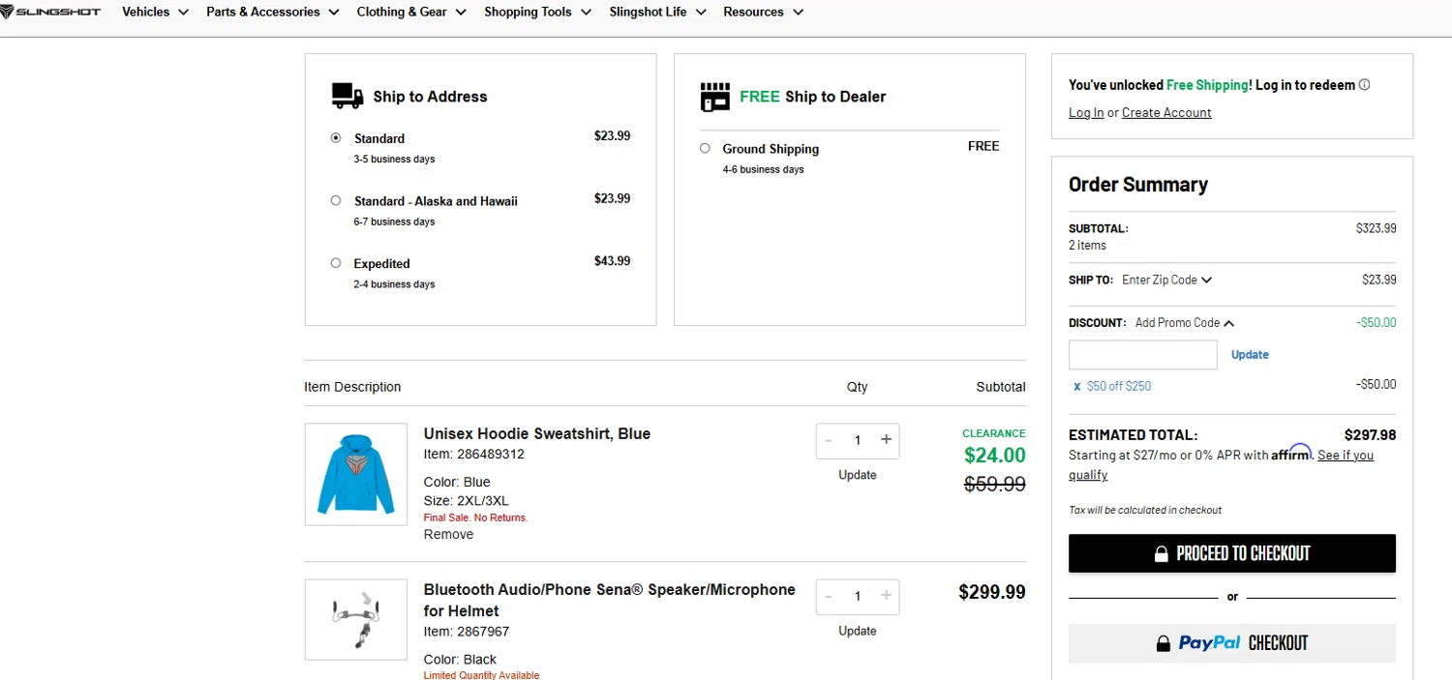Click the $24.00 clearance price

click(995, 456)
